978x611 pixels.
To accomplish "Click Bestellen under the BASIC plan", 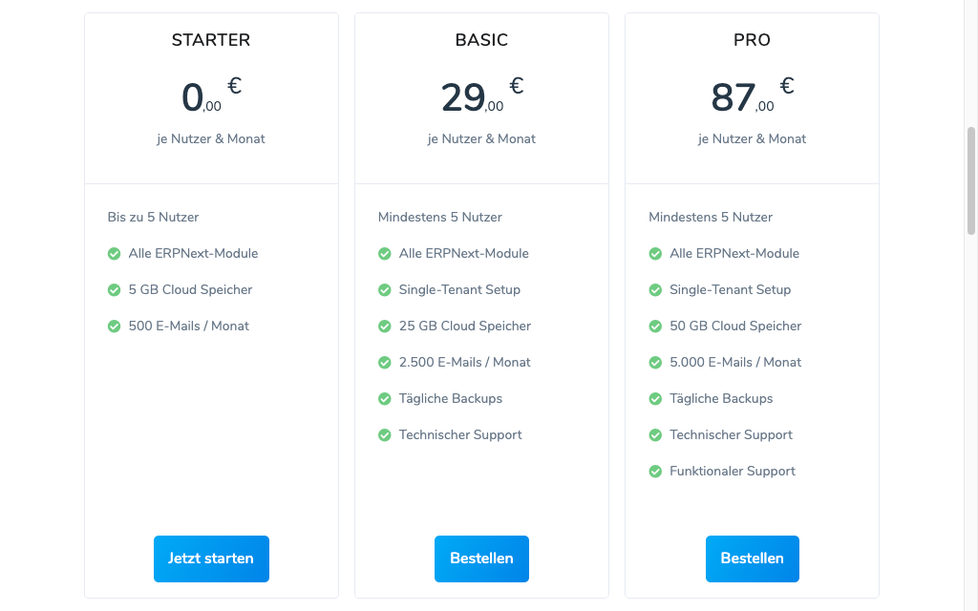I will 481,558.
